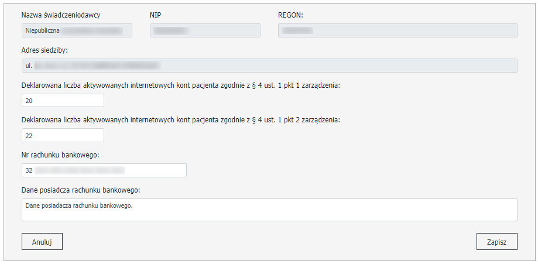Image resolution: width=538 pixels, height=264 pixels.
Task: Click the "Dane posiadacza rachunku bankowego:" label
Action: coord(81,190)
